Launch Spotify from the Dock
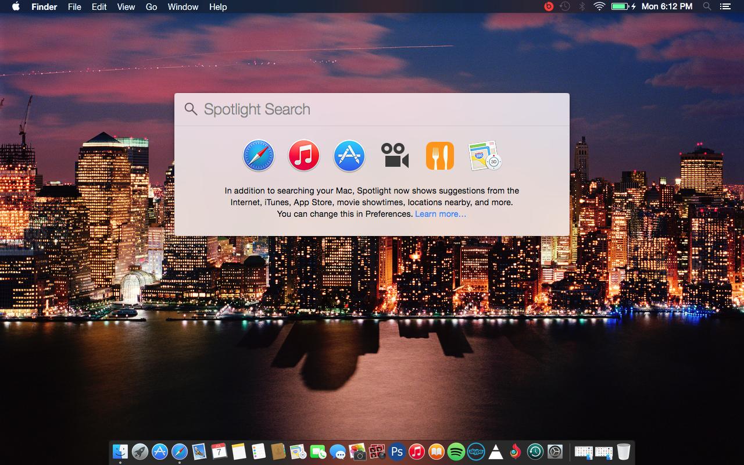The height and width of the screenshot is (465, 744). pos(456,451)
